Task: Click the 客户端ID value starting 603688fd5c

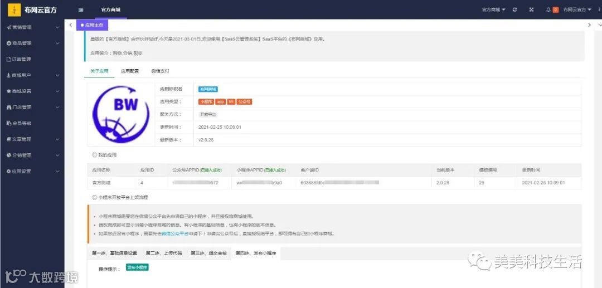Action: (340, 183)
